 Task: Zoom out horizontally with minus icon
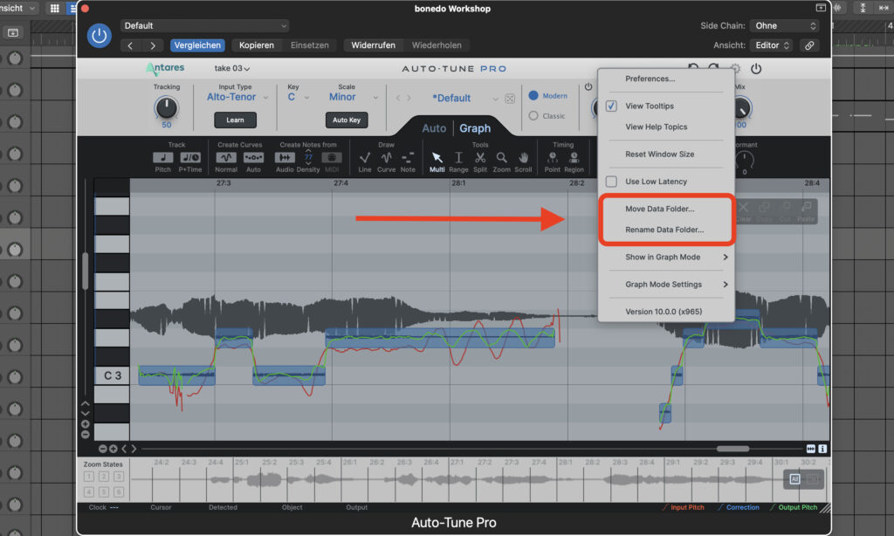[103, 449]
